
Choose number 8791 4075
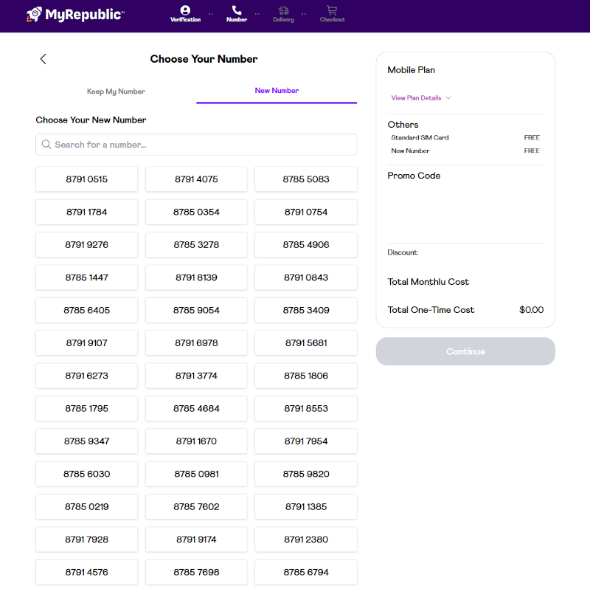(196, 179)
